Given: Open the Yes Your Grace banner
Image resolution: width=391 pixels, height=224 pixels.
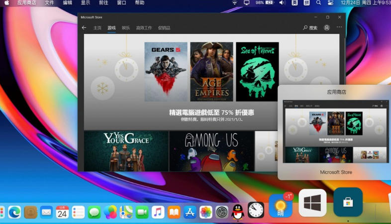Looking at the screenshot, I should point(126,151).
